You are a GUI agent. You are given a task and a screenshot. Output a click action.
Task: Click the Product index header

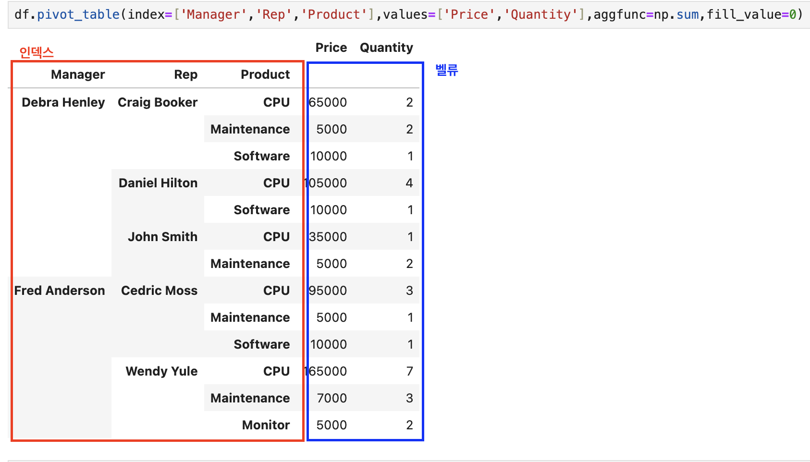pyautogui.click(x=265, y=74)
